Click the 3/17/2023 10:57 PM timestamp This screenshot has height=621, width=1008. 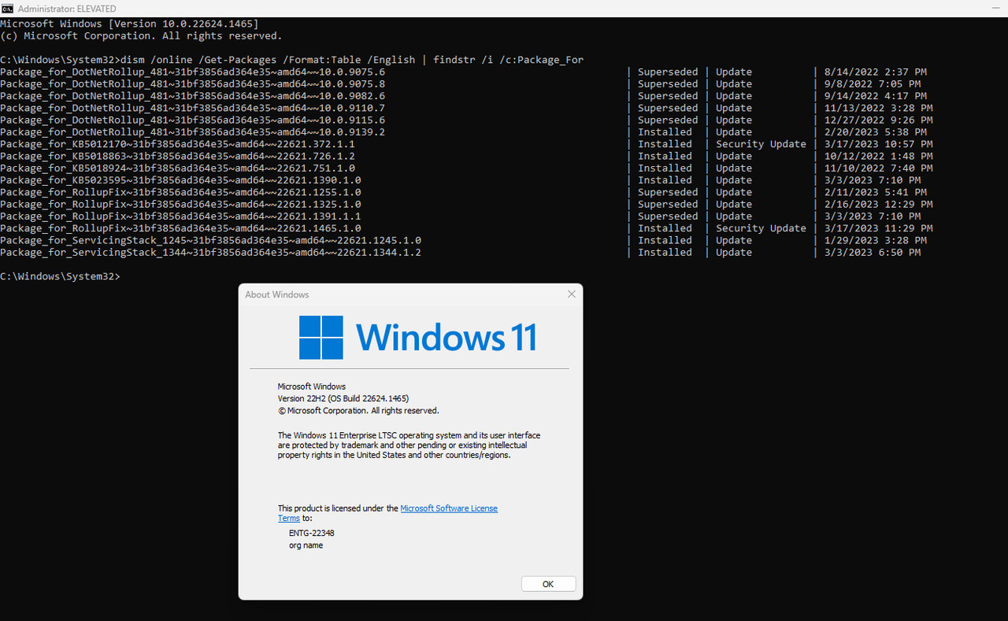pos(879,144)
